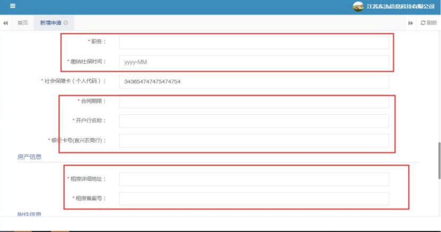Click the 租房详细地址 input field

point(253,179)
